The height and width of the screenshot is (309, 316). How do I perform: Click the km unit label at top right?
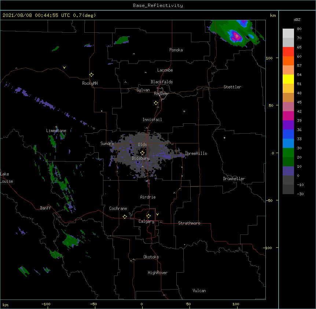(x=273, y=15)
